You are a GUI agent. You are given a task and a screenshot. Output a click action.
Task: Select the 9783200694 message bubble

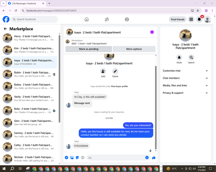(81, 146)
